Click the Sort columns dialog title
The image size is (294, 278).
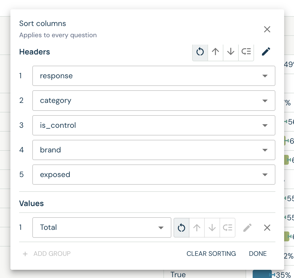pyautogui.click(x=42, y=24)
